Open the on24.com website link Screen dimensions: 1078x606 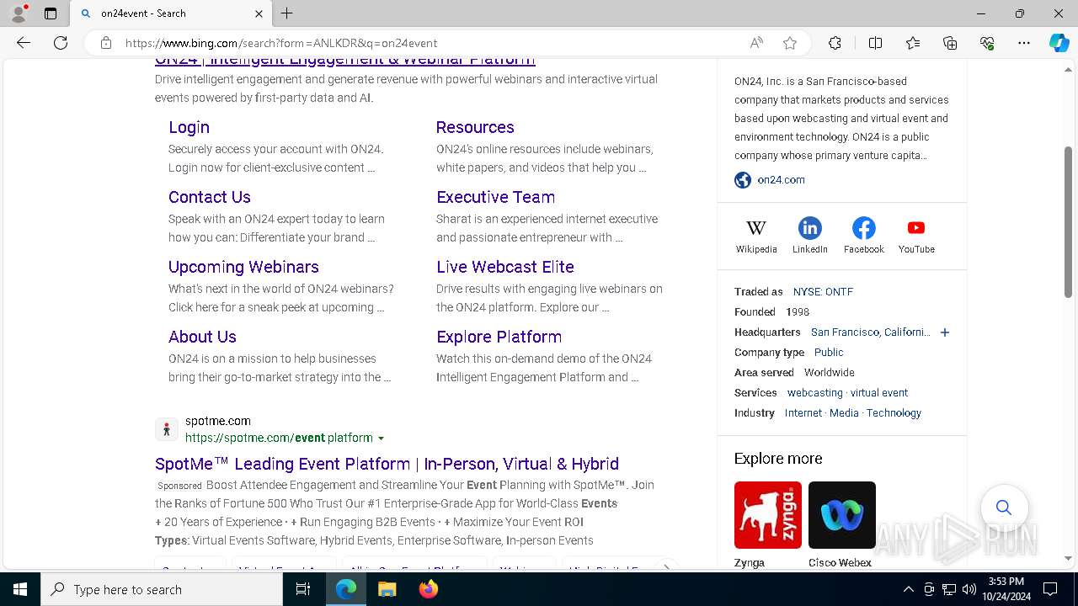(781, 180)
